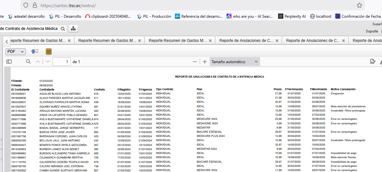
Task: Open find-in-document in the PDF viewer
Action: pos(28,62)
